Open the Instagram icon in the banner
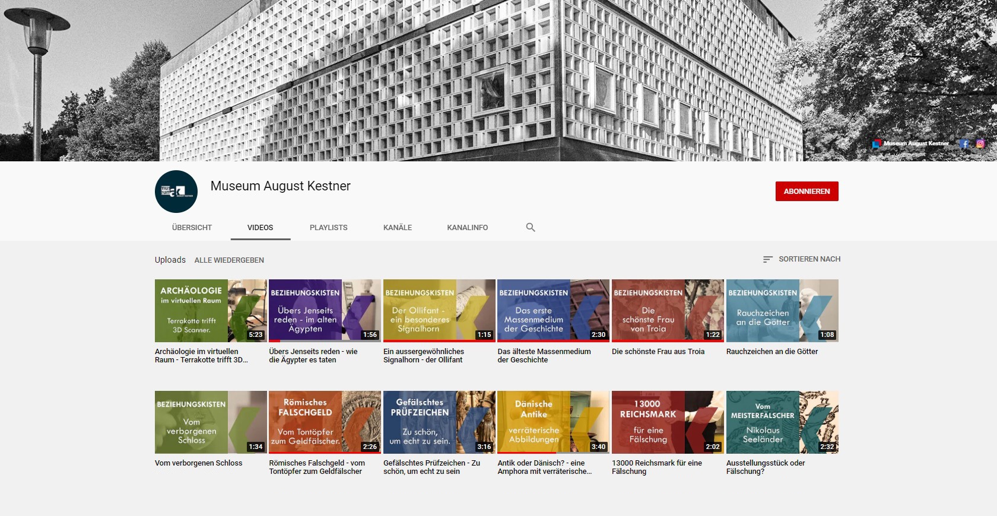This screenshot has height=516, width=997. click(980, 144)
